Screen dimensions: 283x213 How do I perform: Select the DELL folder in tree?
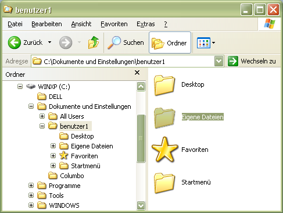pyautogui.click(x=50, y=97)
